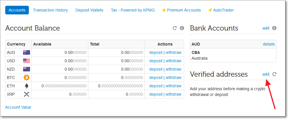Click the Bitcoin BTC coin icon
The height and width of the screenshot is (119, 288).
point(27,78)
